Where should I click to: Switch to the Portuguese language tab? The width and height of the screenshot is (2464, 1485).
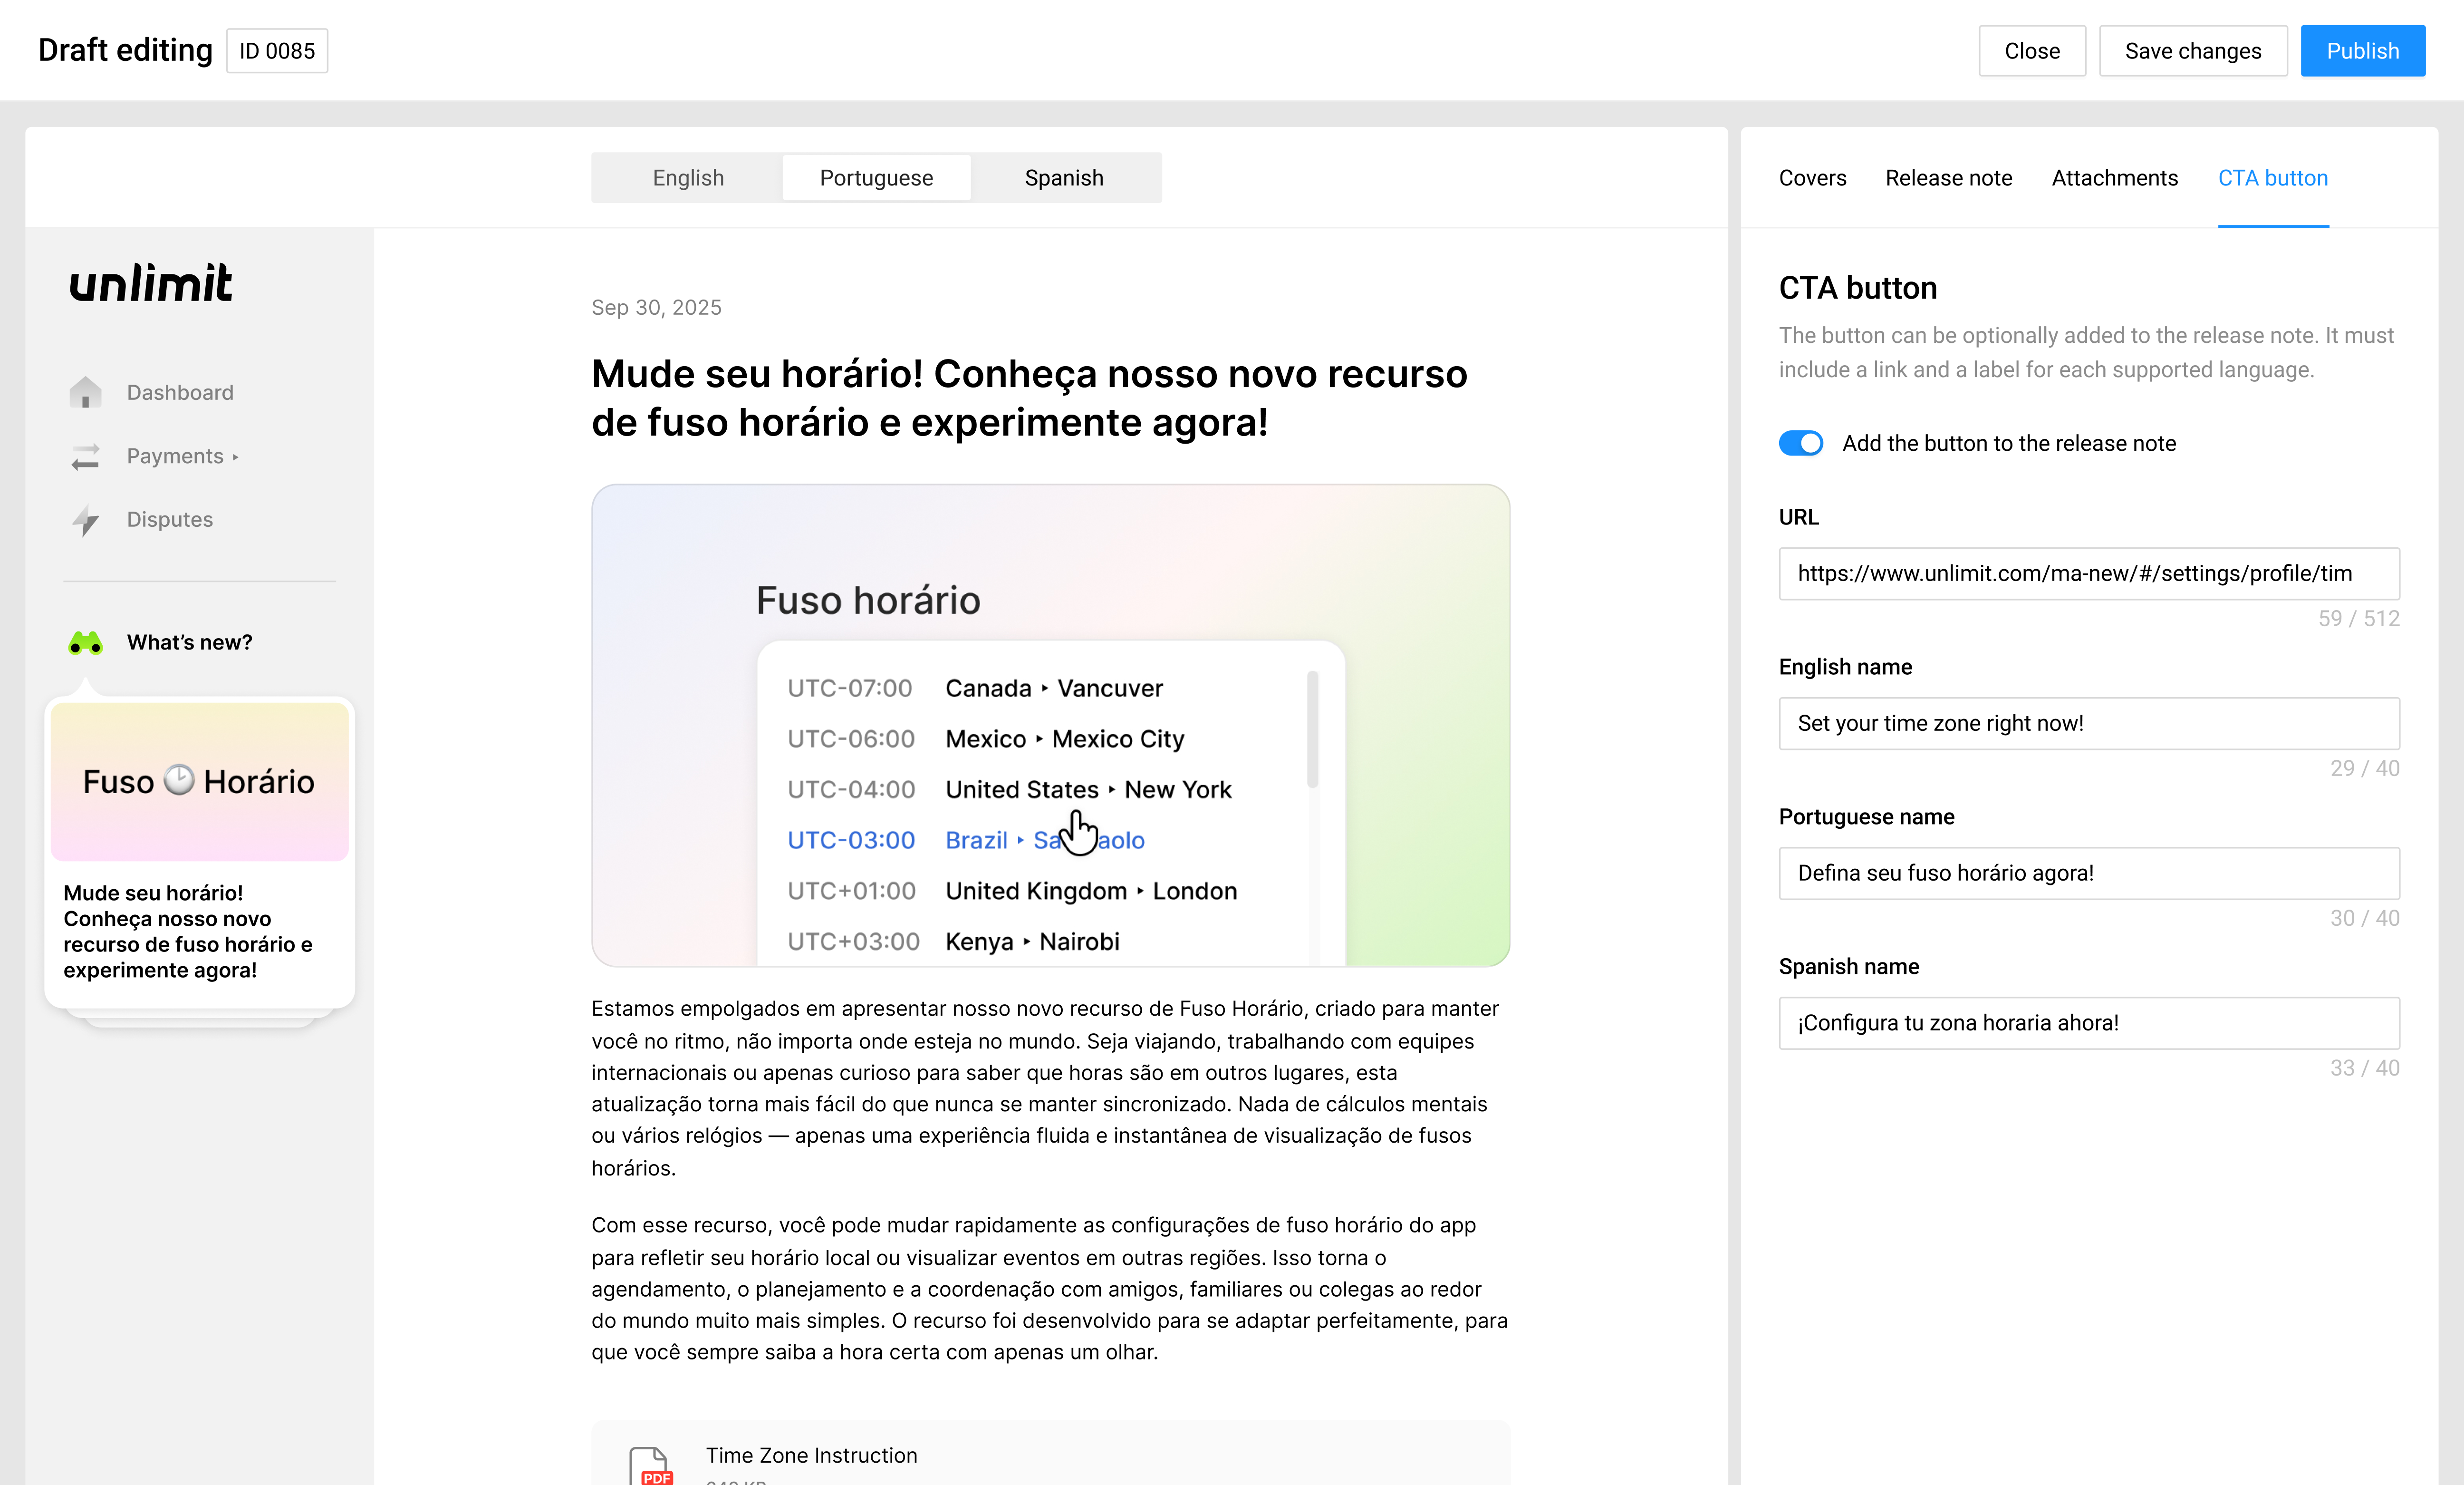point(876,178)
